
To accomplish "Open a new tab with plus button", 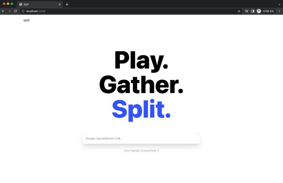I will coord(67,4).
